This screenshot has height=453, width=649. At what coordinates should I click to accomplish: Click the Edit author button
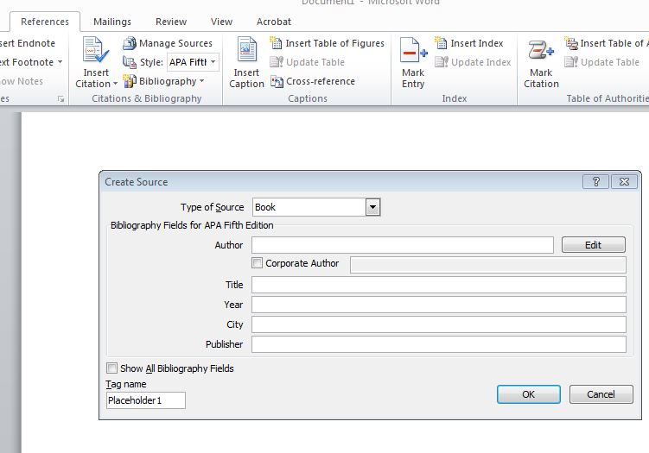coord(593,245)
